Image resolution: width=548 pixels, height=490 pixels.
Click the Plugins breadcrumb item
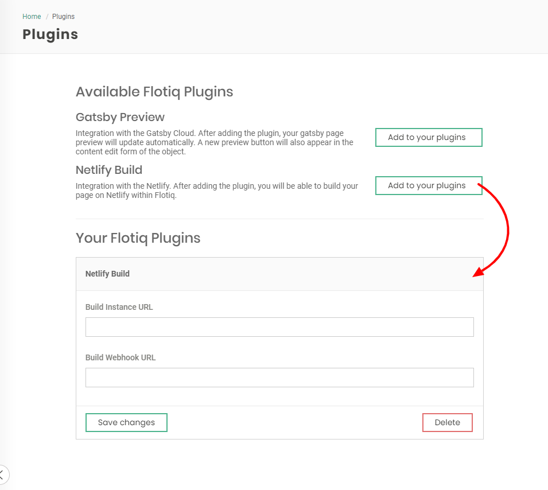pyautogui.click(x=63, y=17)
